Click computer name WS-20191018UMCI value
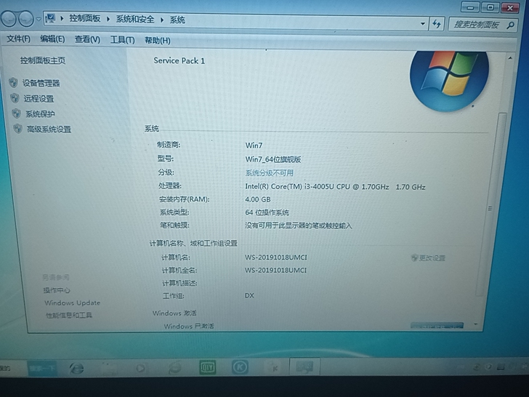The image size is (529, 397). point(276,257)
